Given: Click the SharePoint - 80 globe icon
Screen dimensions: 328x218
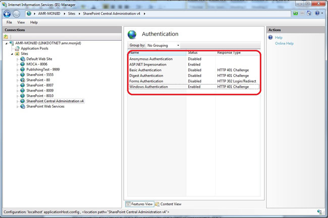Looking at the screenshot, I should 22,80.
